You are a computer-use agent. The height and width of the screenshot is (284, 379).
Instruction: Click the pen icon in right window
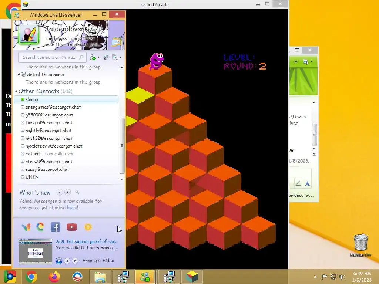[x=298, y=183]
